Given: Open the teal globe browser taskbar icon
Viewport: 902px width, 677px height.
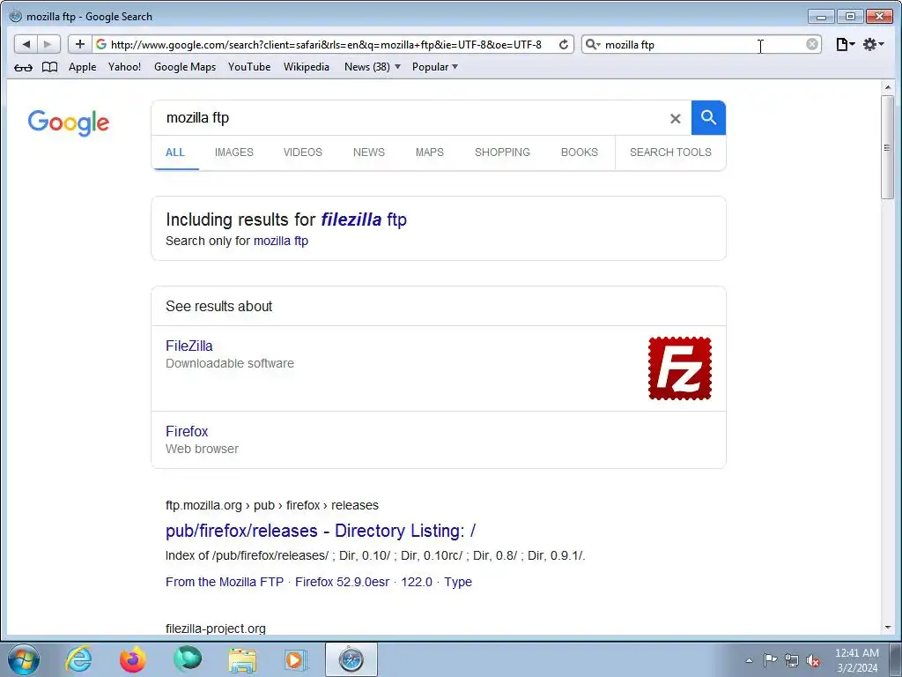Looking at the screenshot, I should tap(188, 659).
